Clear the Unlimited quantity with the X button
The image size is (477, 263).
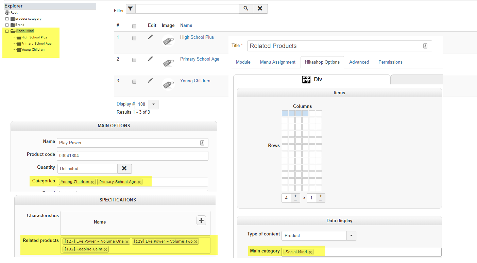(x=124, y=168)
